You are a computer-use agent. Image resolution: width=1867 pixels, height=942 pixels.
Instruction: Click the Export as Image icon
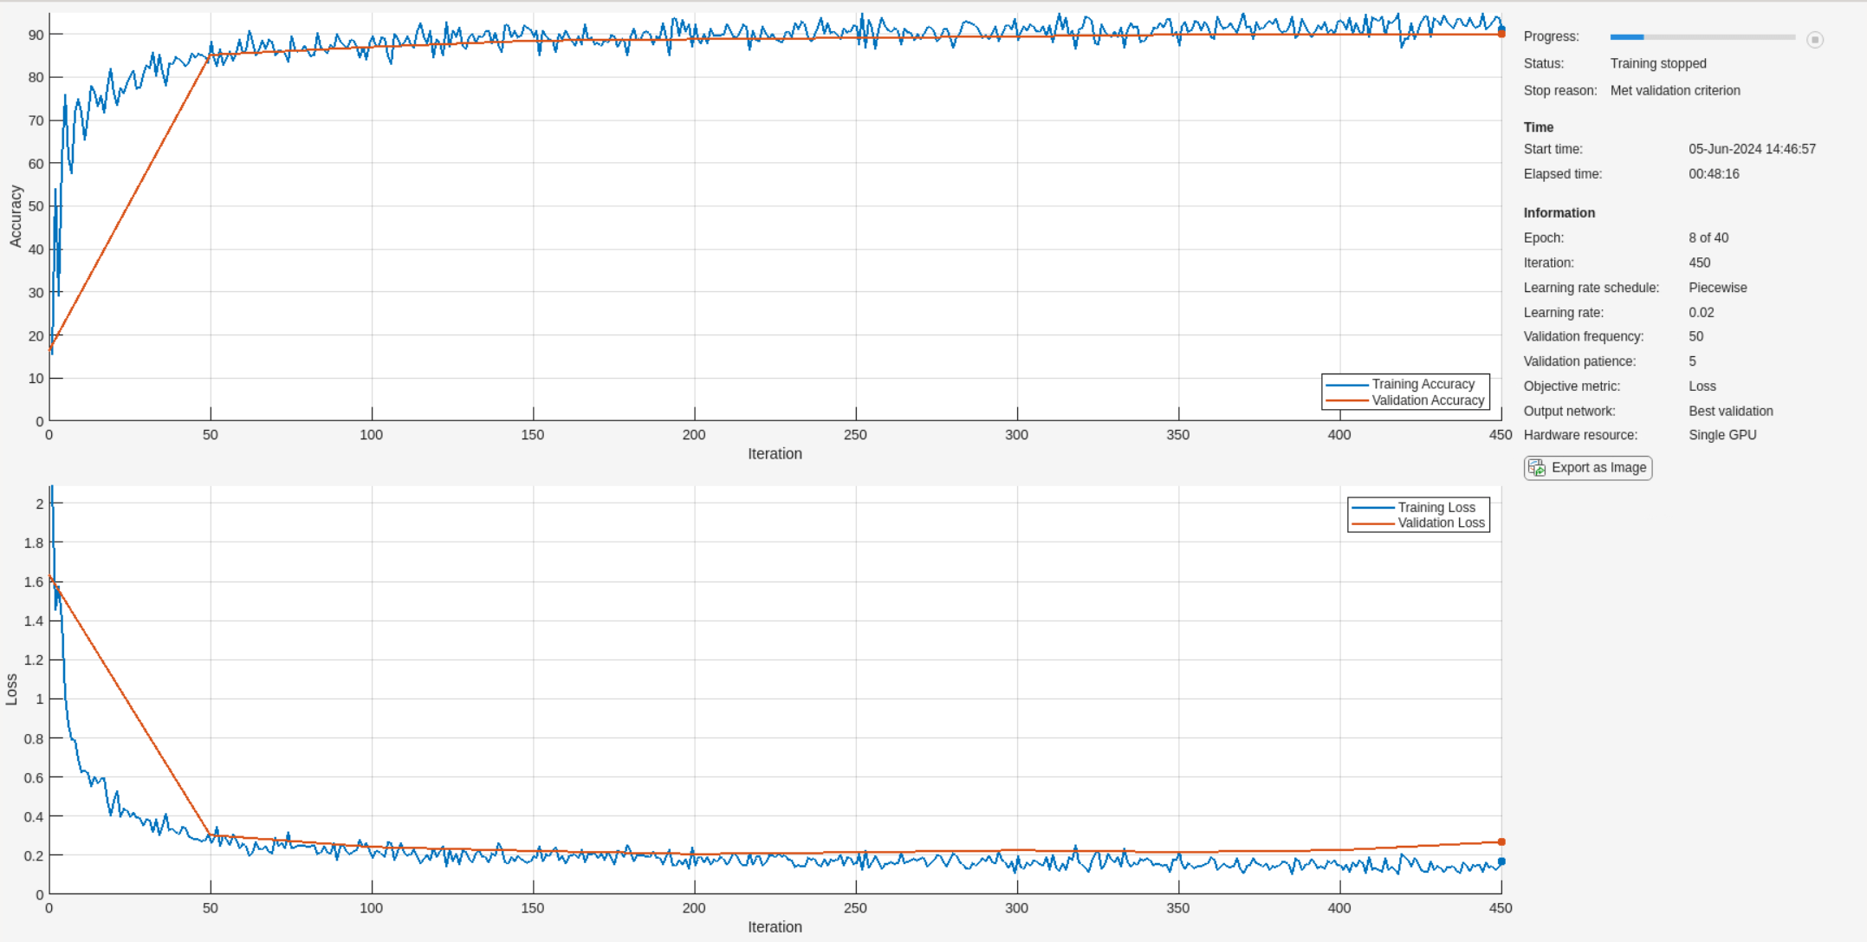[1537, 467]
